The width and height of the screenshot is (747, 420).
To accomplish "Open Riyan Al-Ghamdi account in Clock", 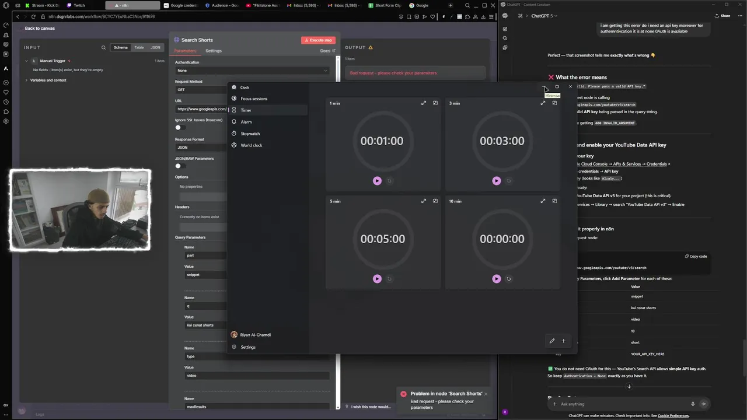I will pyautogui.click(x=268, y=335).
